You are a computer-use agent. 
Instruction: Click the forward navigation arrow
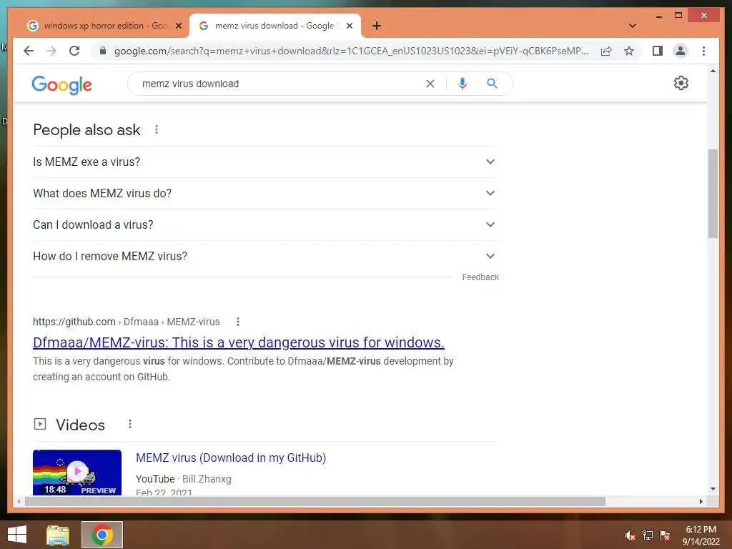[51, 51]
